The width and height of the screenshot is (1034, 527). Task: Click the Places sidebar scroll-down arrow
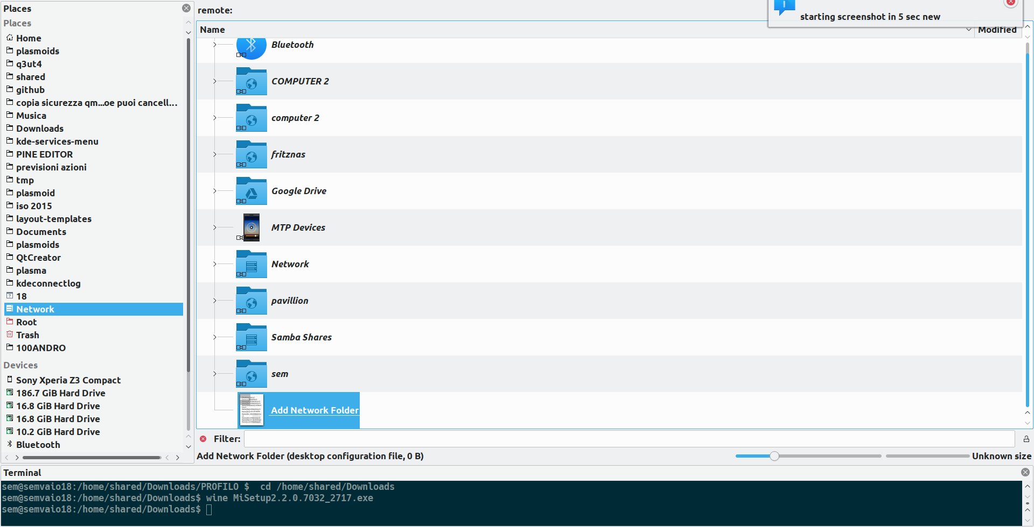coord(188,446)
